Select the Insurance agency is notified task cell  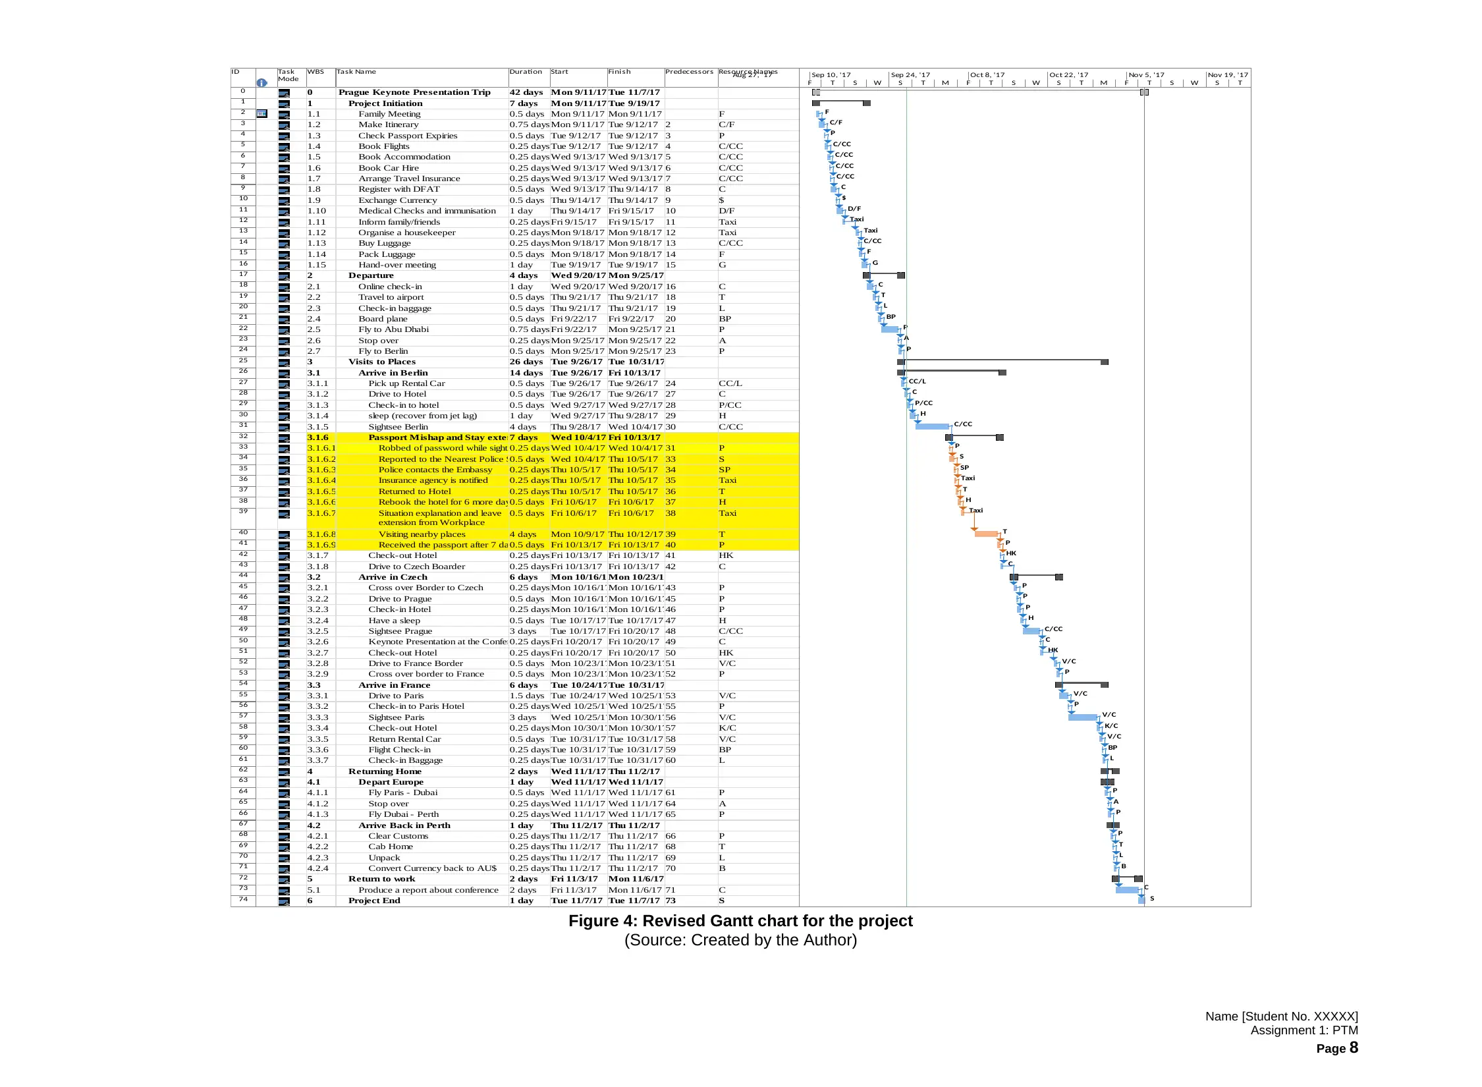click(x=433, y=481)
